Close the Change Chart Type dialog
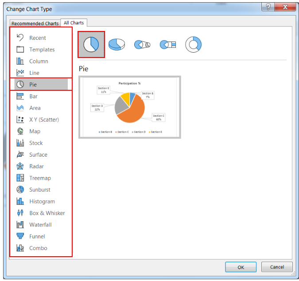 285,7
